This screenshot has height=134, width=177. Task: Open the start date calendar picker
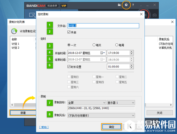click(102, 53)
